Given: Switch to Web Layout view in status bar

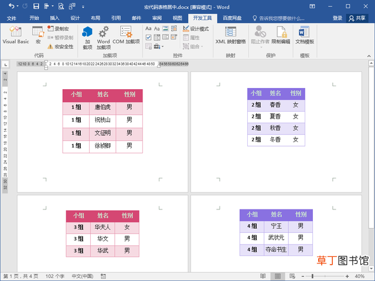Looking at the screenshot, I should click(x=292, y=276).
